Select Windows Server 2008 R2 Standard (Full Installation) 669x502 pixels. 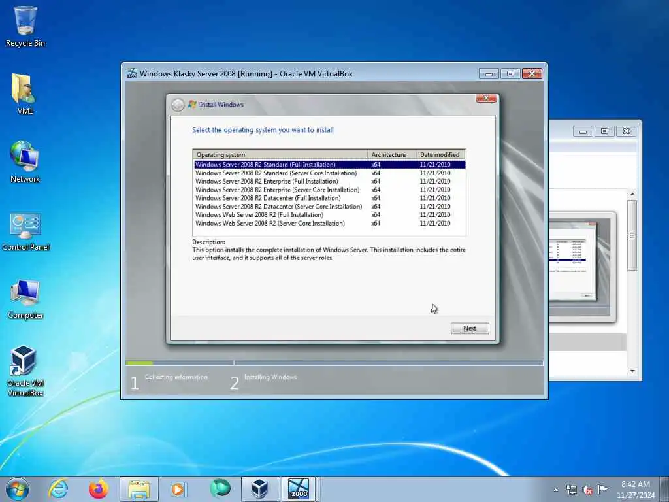pyautogui.click(x=329, y=164)
